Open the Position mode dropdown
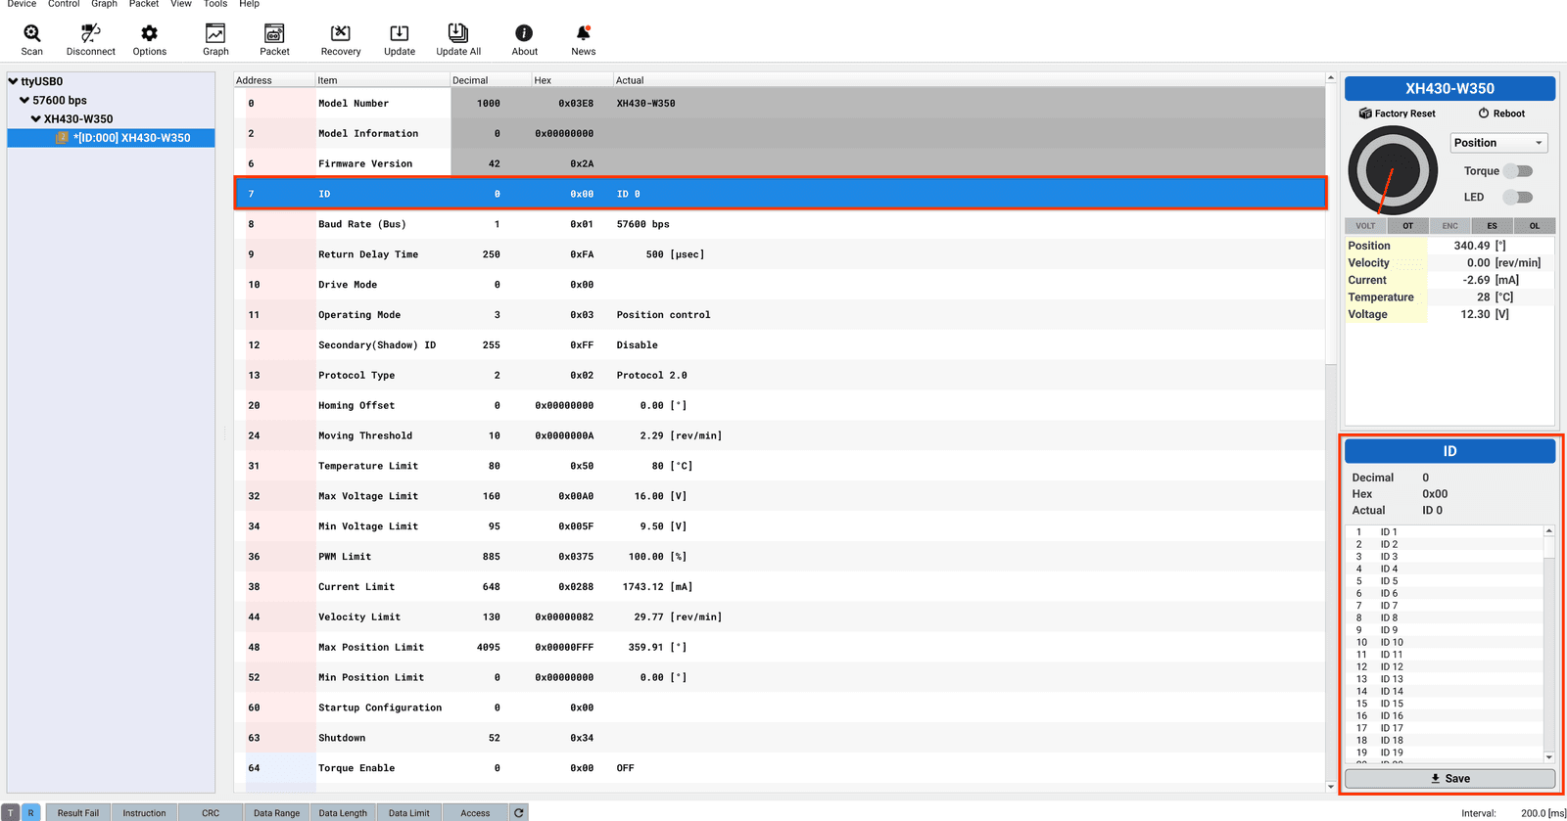The width and height of the screenshot is (1567, 821). point(1498,143)
